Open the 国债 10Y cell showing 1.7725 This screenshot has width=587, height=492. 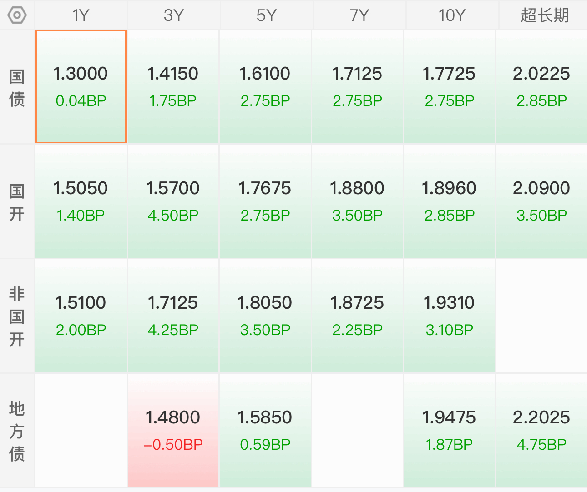point(449,87)
